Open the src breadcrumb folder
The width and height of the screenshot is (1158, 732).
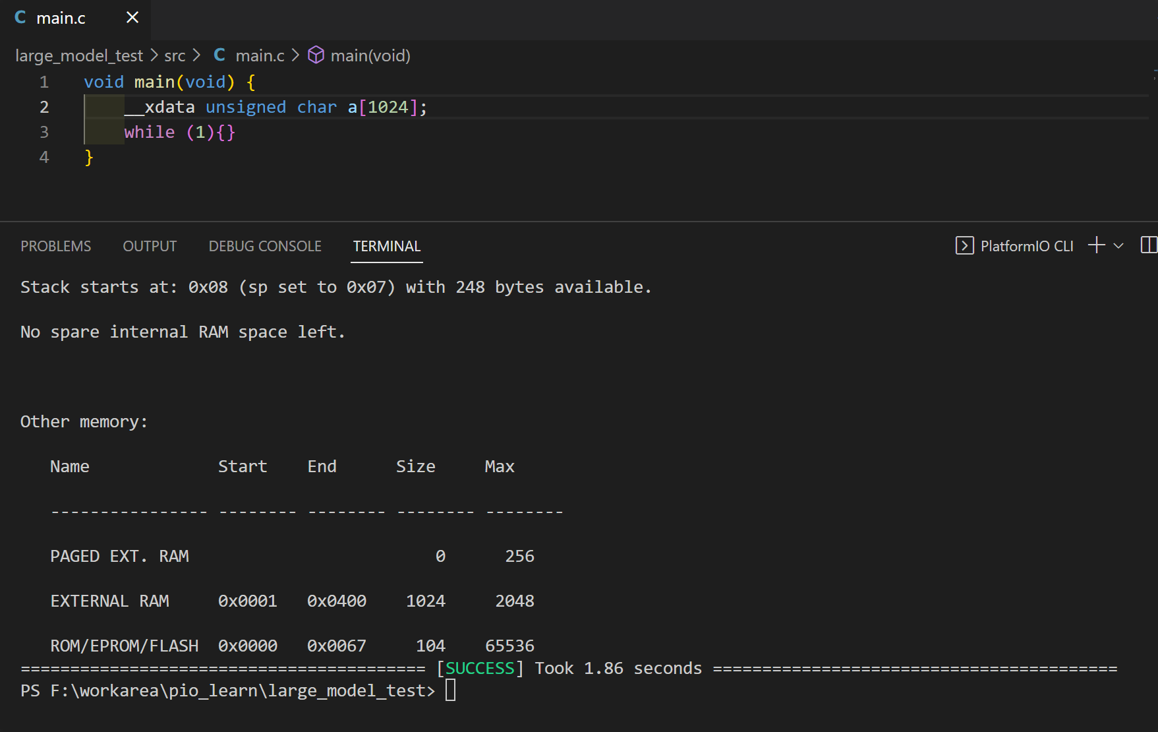(175, 55)
